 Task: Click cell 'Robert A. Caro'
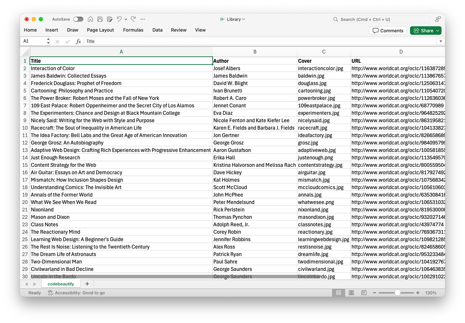[255, 98]
